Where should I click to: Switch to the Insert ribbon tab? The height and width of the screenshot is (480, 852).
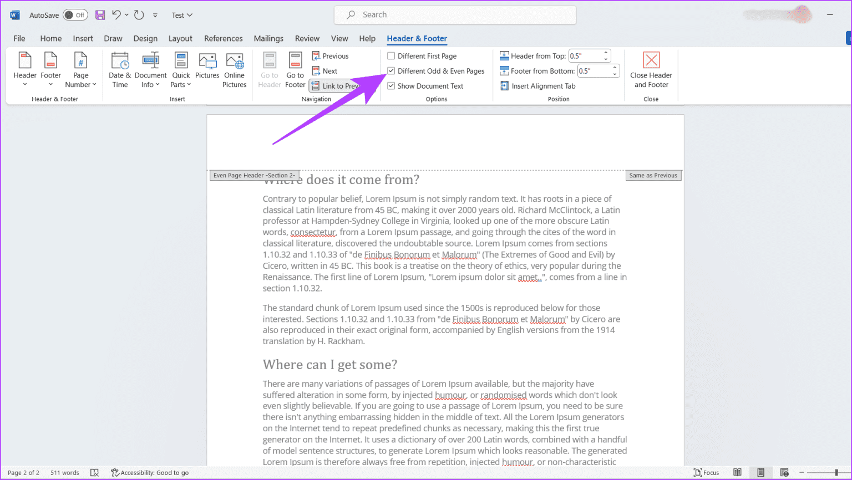click(83, 38)
